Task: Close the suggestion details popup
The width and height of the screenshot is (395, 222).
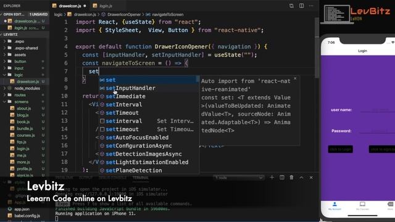Action: 295,79
